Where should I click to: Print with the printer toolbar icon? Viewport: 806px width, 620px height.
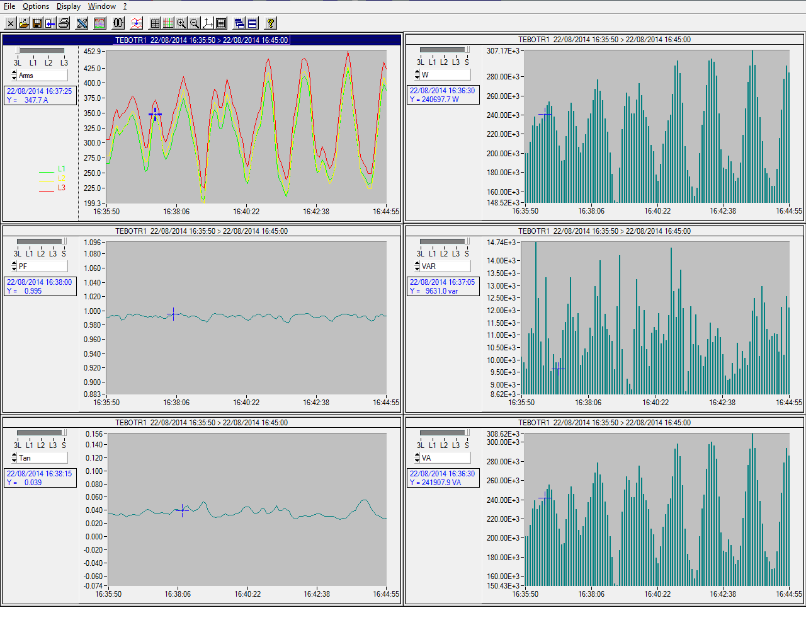click(64, 23)
